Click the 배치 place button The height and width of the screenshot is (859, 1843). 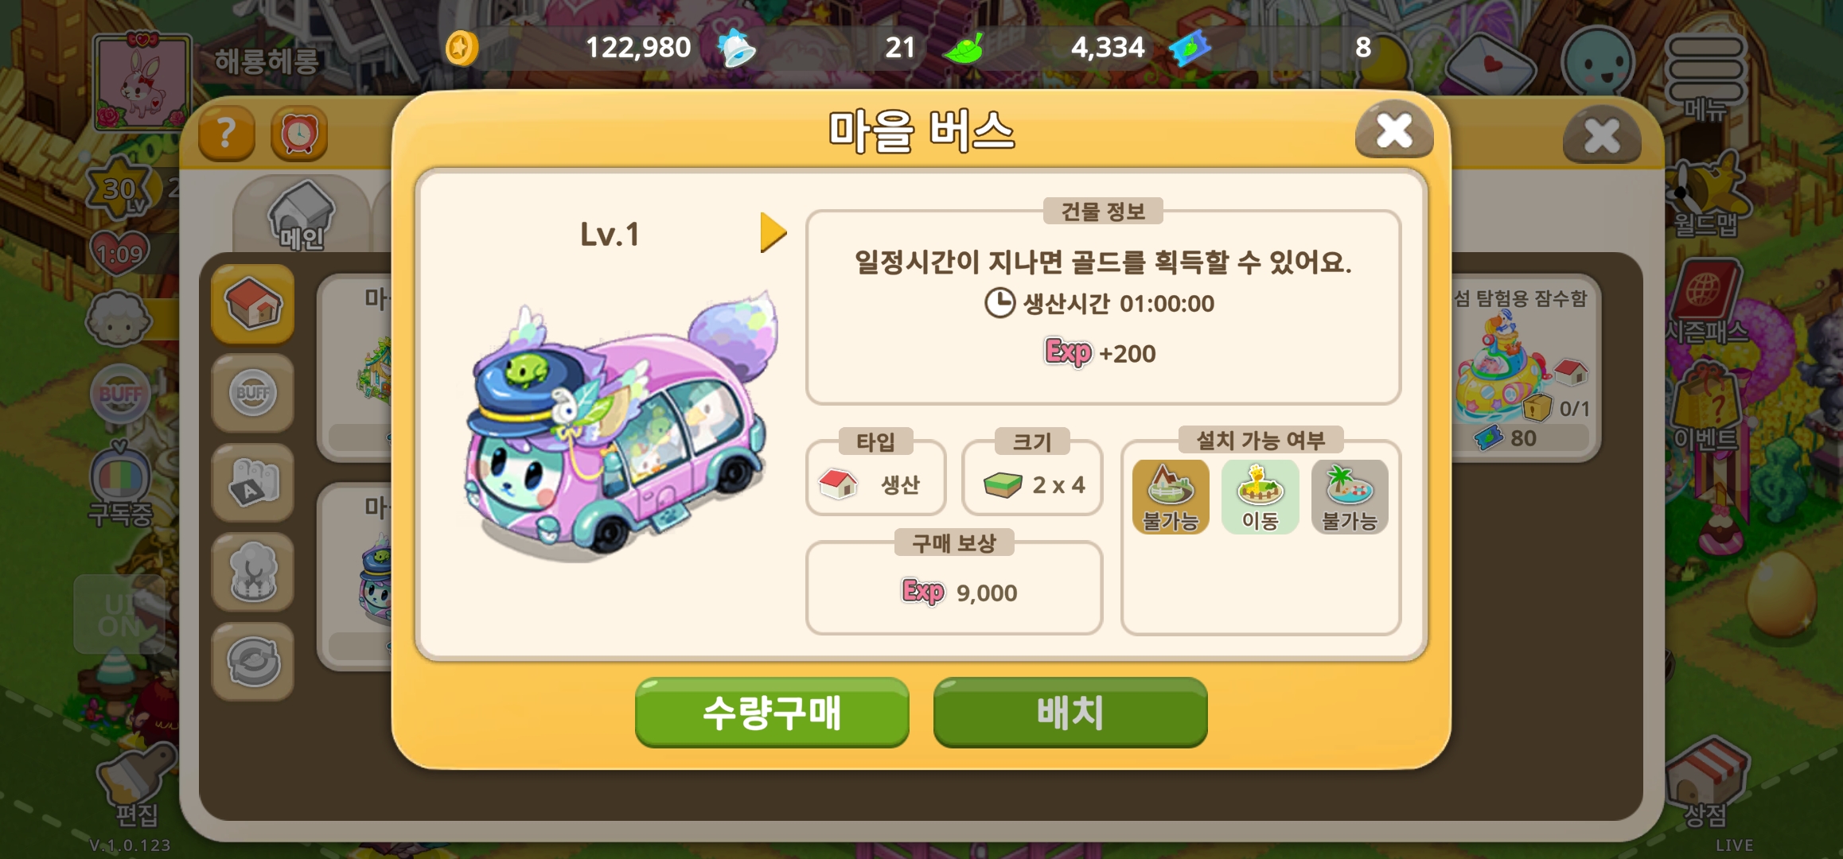click(x=1070, y=713)
